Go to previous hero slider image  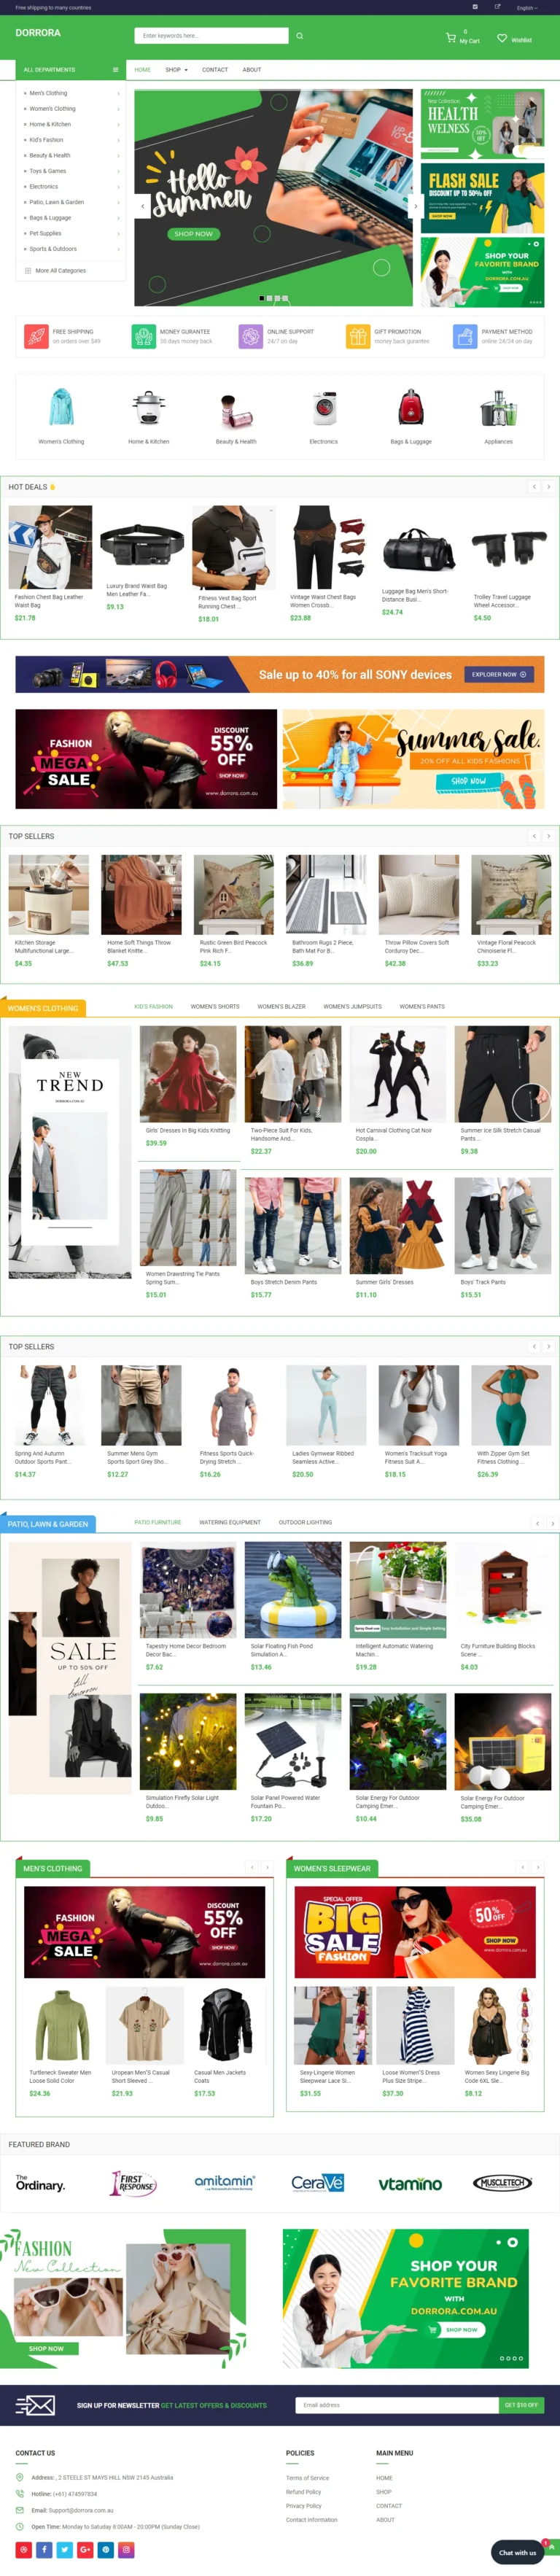coord(143,205)
